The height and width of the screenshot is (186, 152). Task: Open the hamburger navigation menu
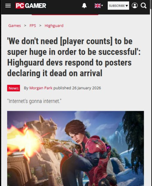[x=8, y=6]
